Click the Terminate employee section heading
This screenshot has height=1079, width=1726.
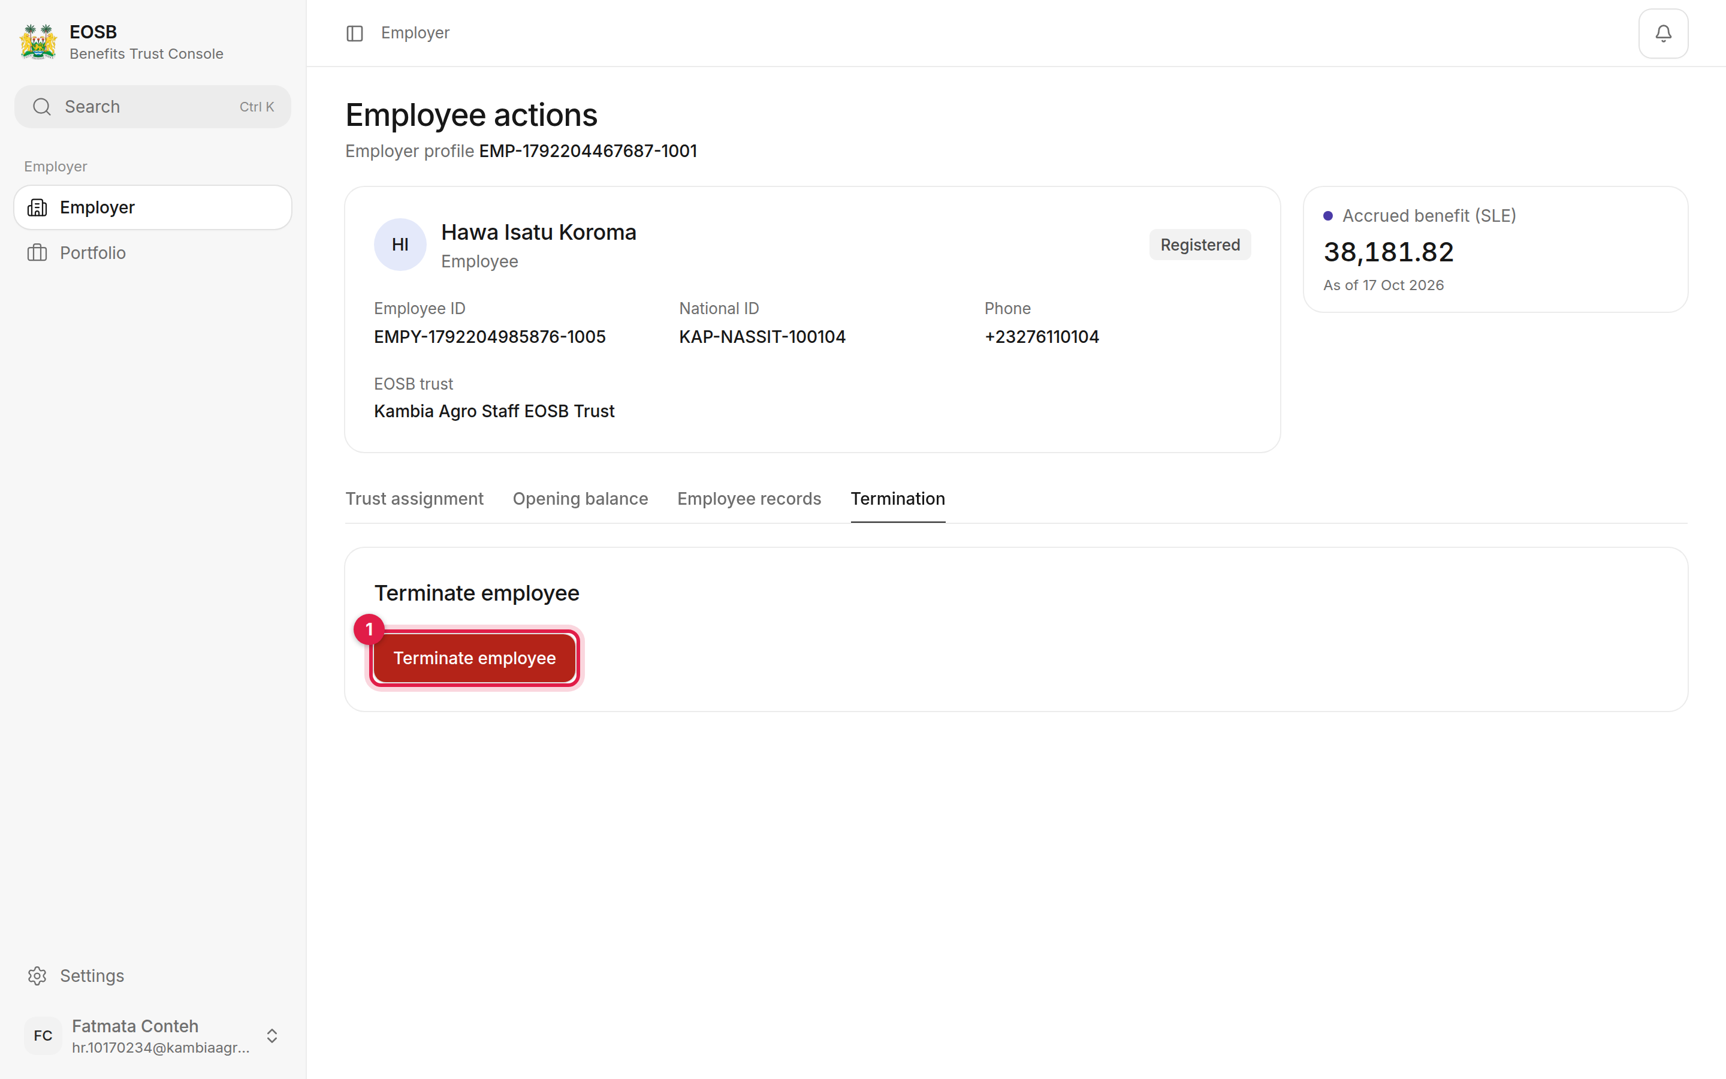(x=476, y=593)
